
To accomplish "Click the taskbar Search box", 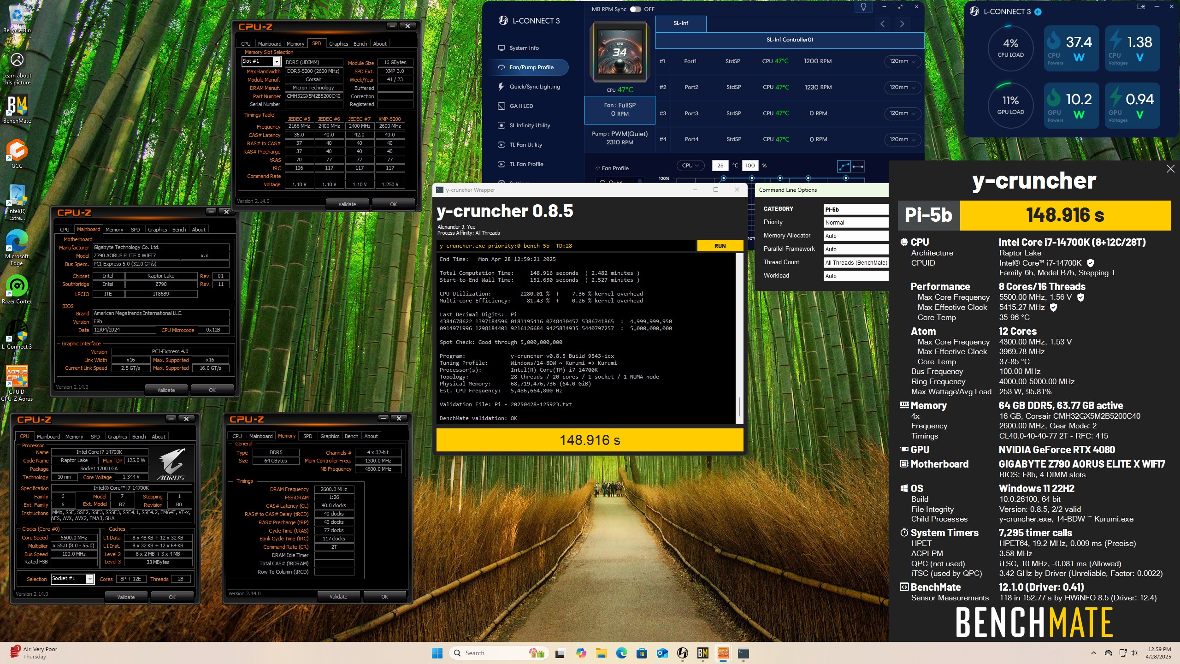I will pyautogui.click(x=499, y=653).
